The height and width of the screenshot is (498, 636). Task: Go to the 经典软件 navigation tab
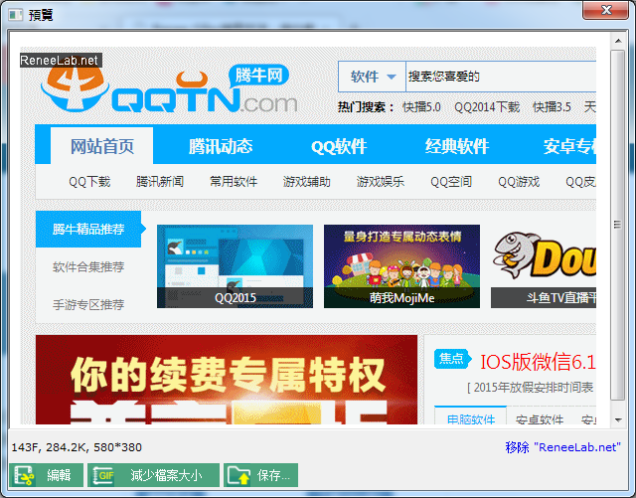pos(457,147)
